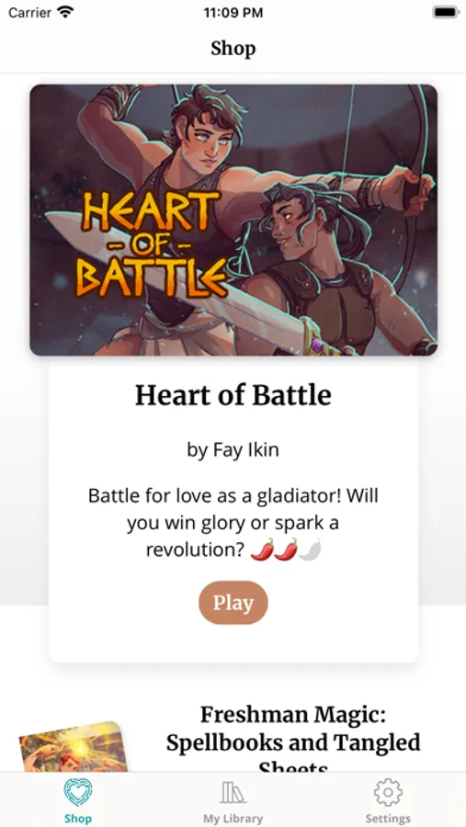Open My Library books icon
This screenshot has height=827, width=466.
233,793
